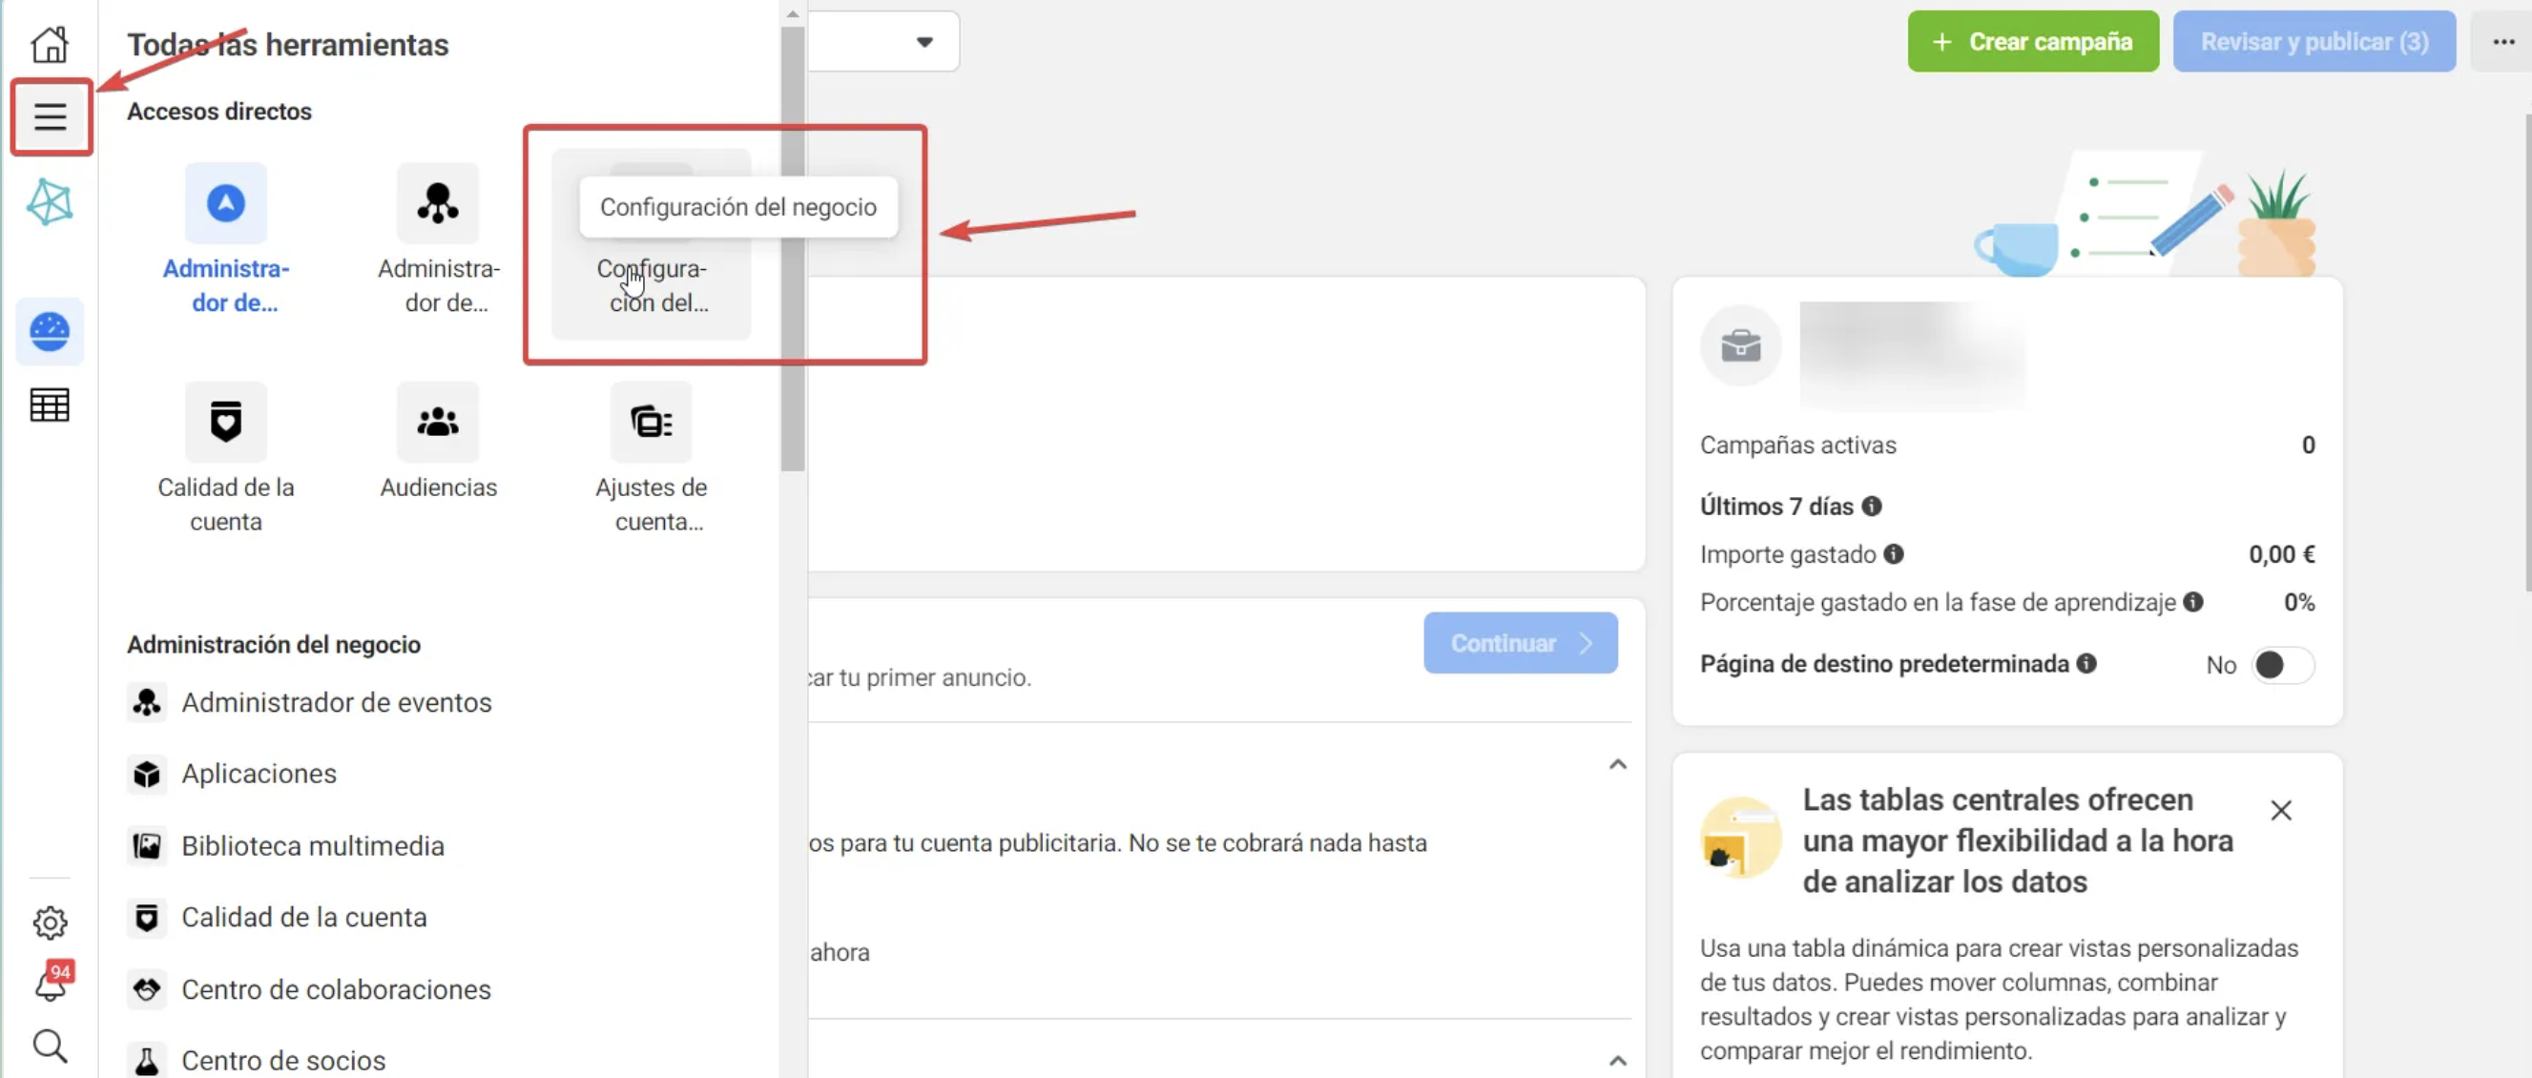Viewport: 2532px width, 1078px height.
Task: Open Calidad de la cuenta shortcut tile
Action: click(x=226, y=423)
